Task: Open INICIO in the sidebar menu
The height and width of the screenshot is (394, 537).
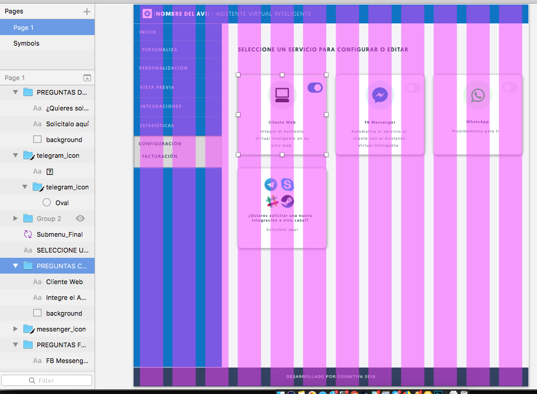Action: coord(148,32)
